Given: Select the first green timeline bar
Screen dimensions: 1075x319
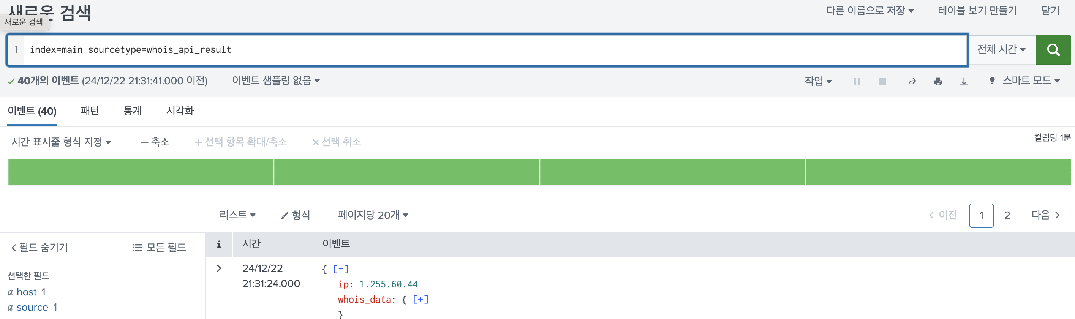Looking at the screenshot, I should click(x=141, y=172).
